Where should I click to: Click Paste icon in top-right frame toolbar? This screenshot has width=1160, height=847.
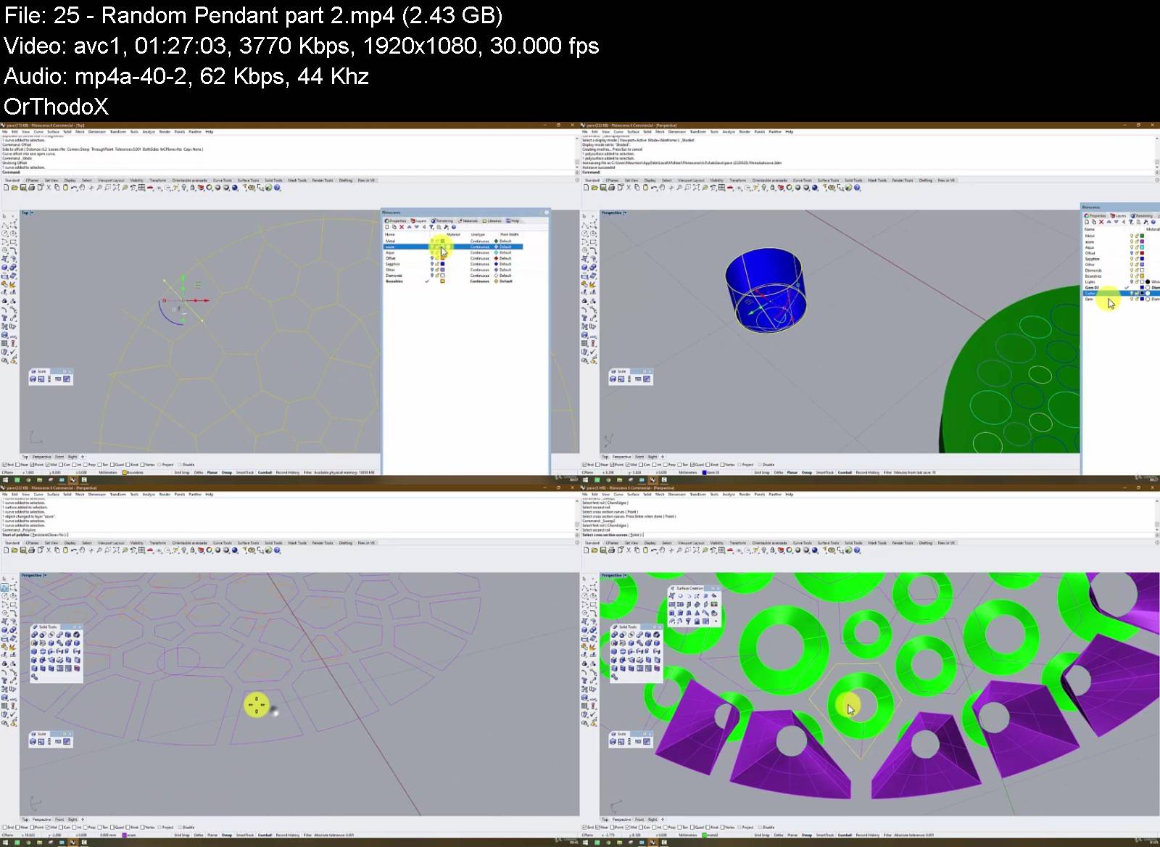coord(645,187)
